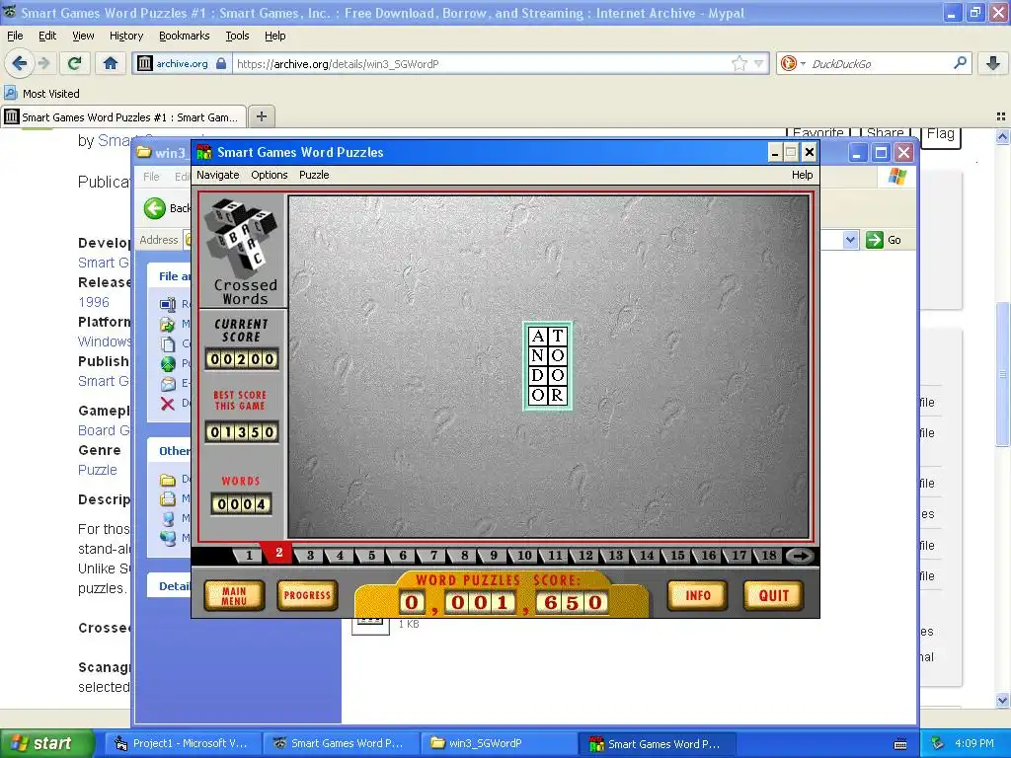Viewport: 1011px width, 758px height.
Task: Switch to Project1 Microsoft taskbar item
Action: click(181, 743)
